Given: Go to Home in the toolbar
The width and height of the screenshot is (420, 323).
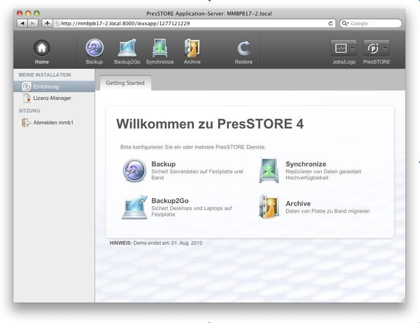Looking at the screenshot, I should (42, 52).
